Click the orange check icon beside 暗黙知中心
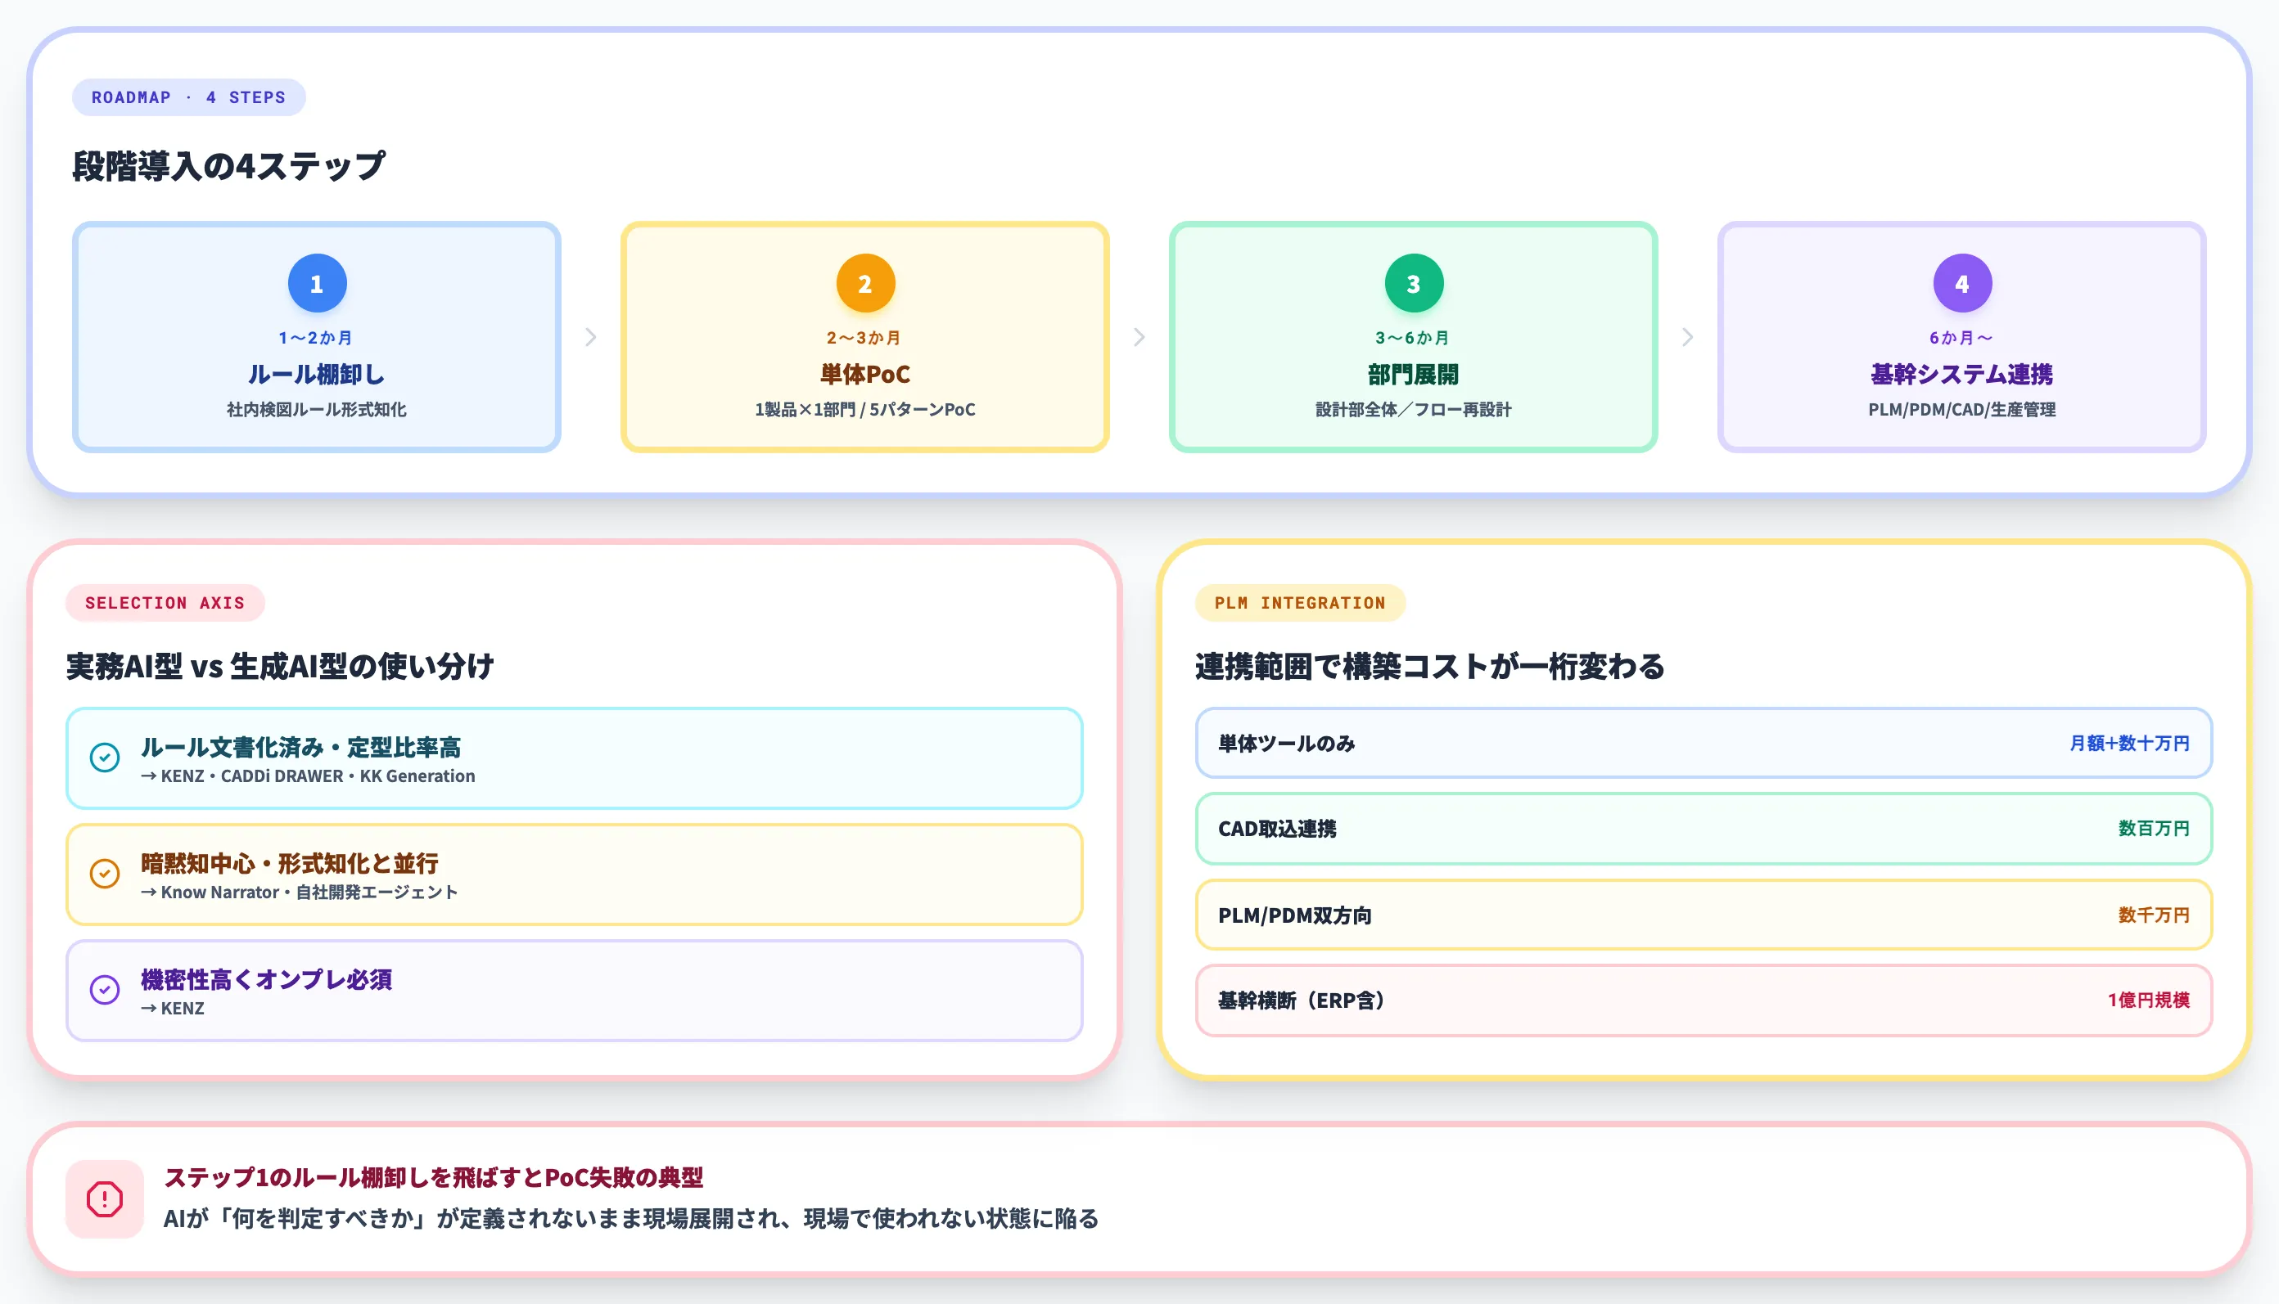The height and width of the screenshot is (1304, 2279). (x=105, y=873)
